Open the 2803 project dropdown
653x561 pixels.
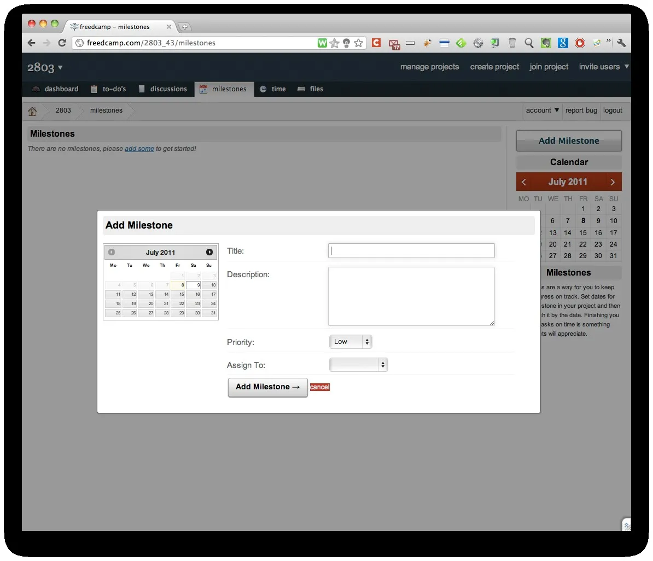[x=44, y=67]
